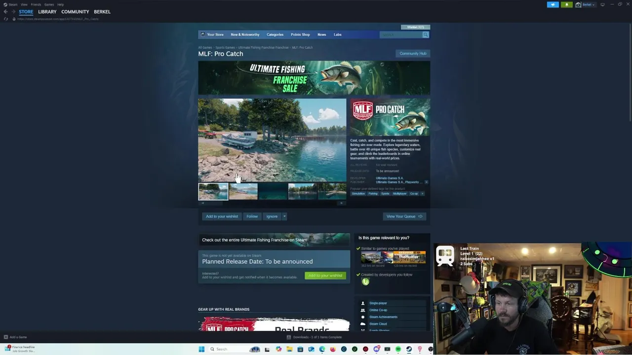Click the store search field

[x=400, y=35]
